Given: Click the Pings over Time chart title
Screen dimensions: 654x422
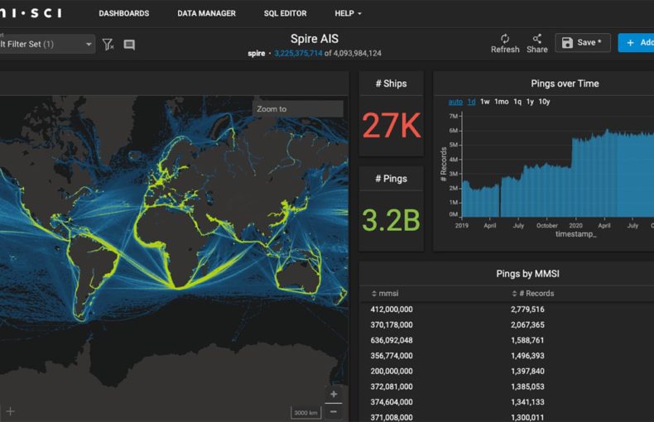Looking at the screenshot, I should (565, 84).
